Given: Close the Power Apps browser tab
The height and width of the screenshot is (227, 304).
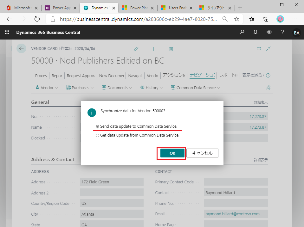Looking at the screenshot, I should (75, 8).
